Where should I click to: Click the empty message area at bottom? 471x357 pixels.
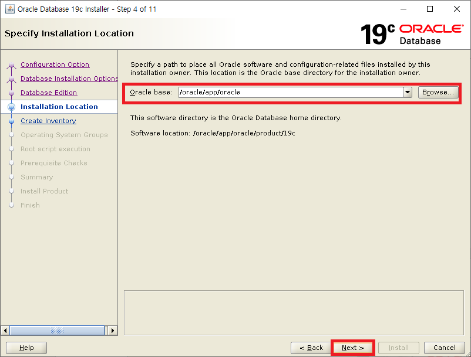point(294,312)
